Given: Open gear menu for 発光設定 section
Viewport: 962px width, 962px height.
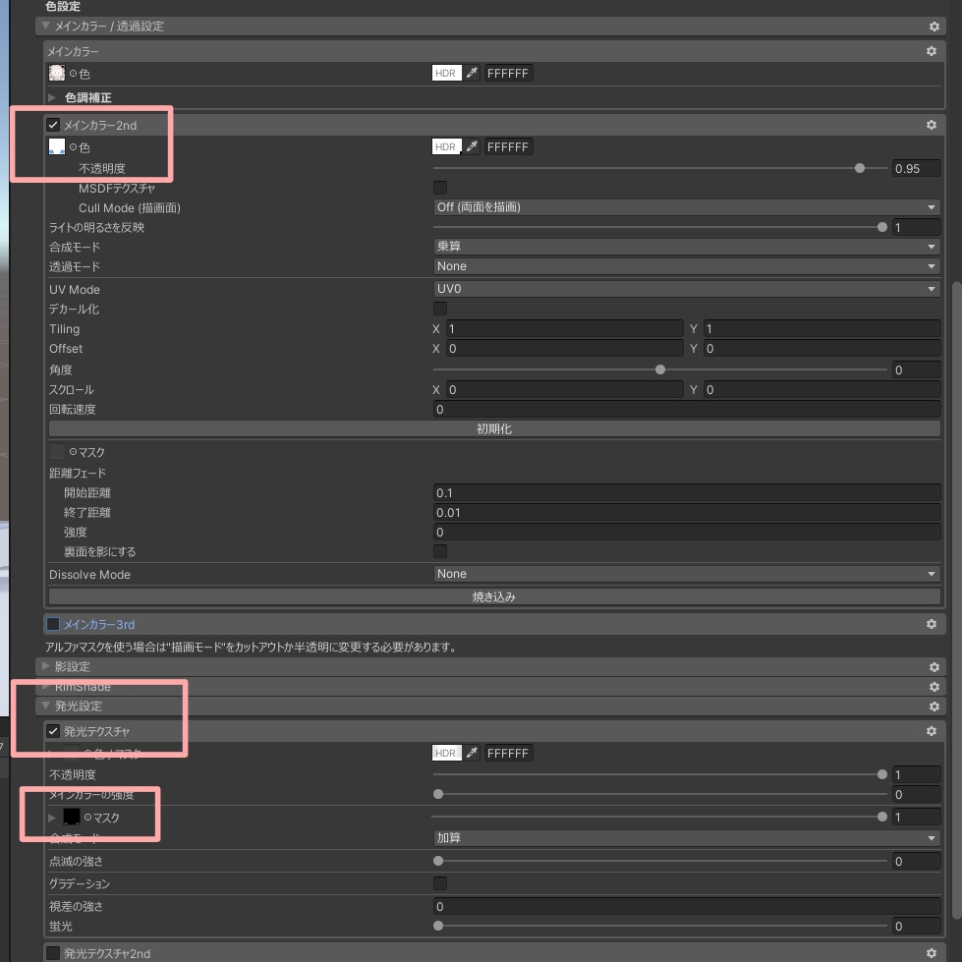Looking at the screenshot, I should click(934, 707).
